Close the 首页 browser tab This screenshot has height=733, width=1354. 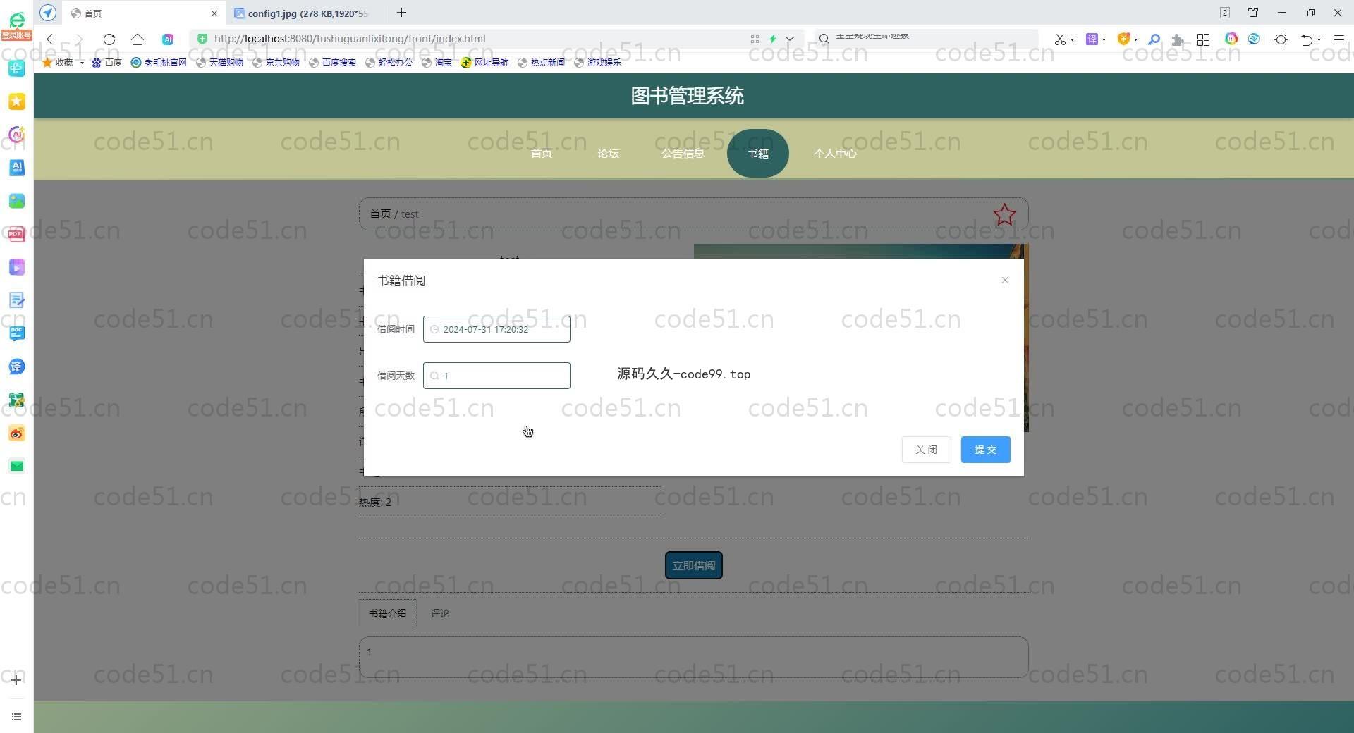tap(214, 13)
